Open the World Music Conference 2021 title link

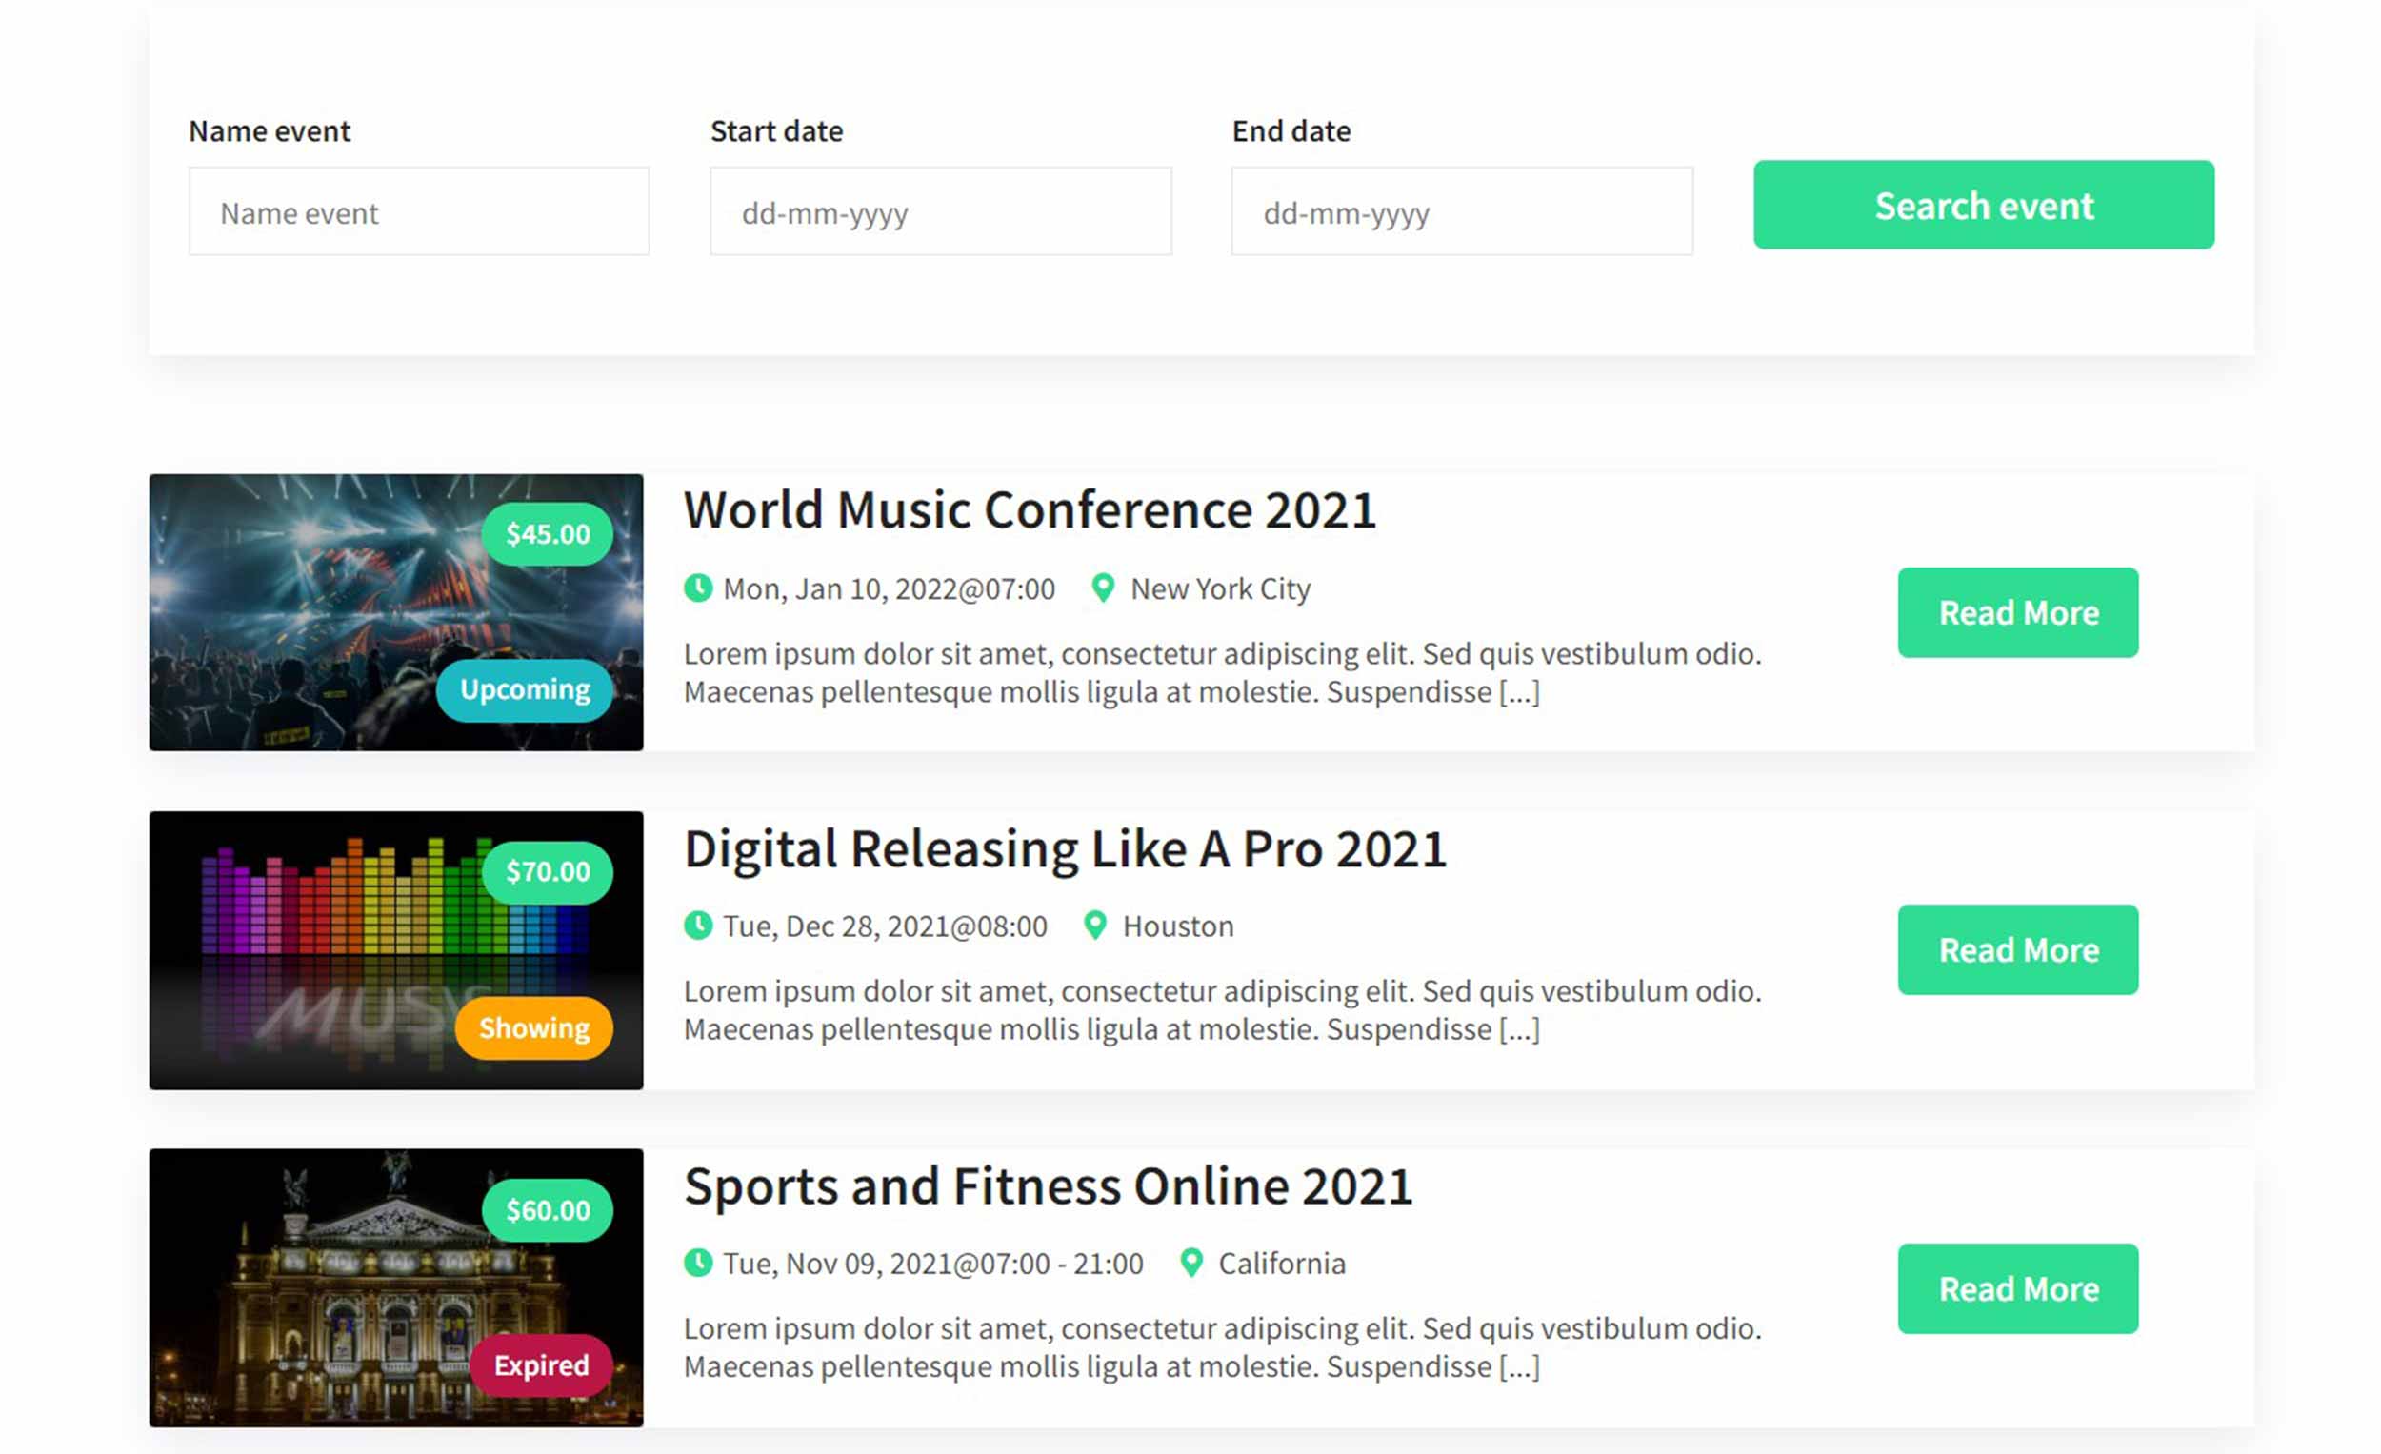(x=1030, y=510)
